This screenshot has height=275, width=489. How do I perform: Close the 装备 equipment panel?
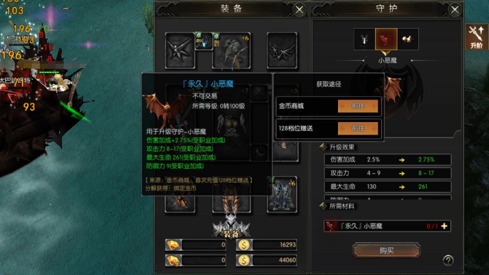(x=299, y=9)
